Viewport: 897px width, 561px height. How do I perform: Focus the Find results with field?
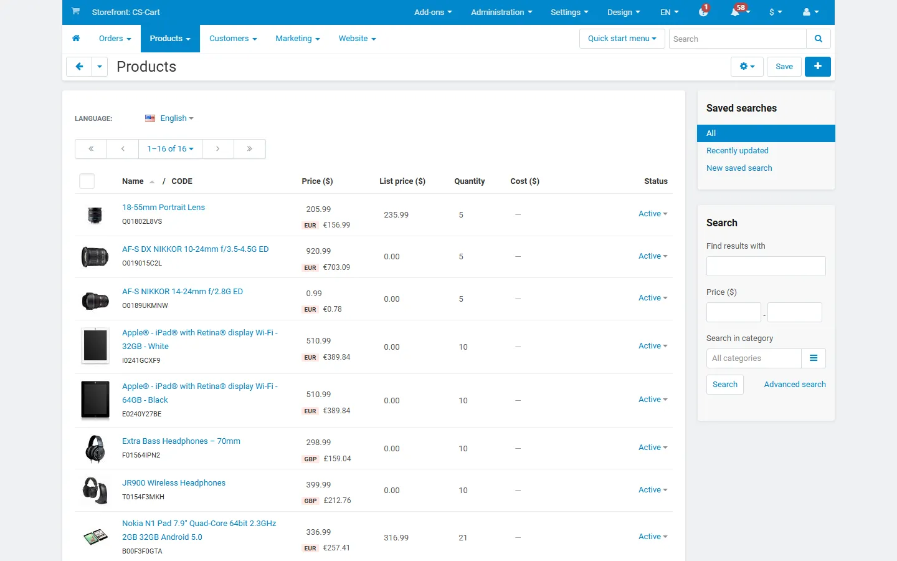[766, 266]
